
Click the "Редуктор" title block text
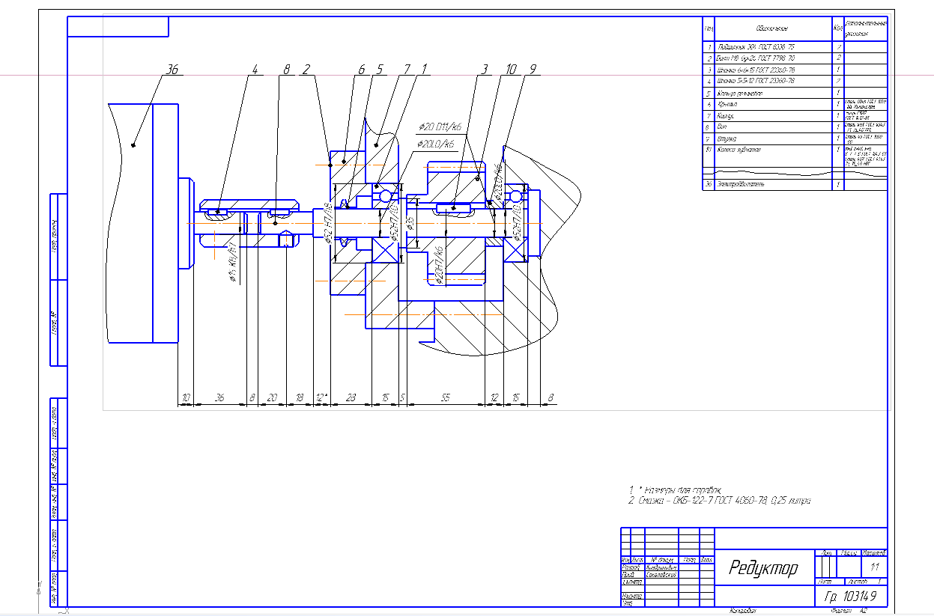[763, 569]
